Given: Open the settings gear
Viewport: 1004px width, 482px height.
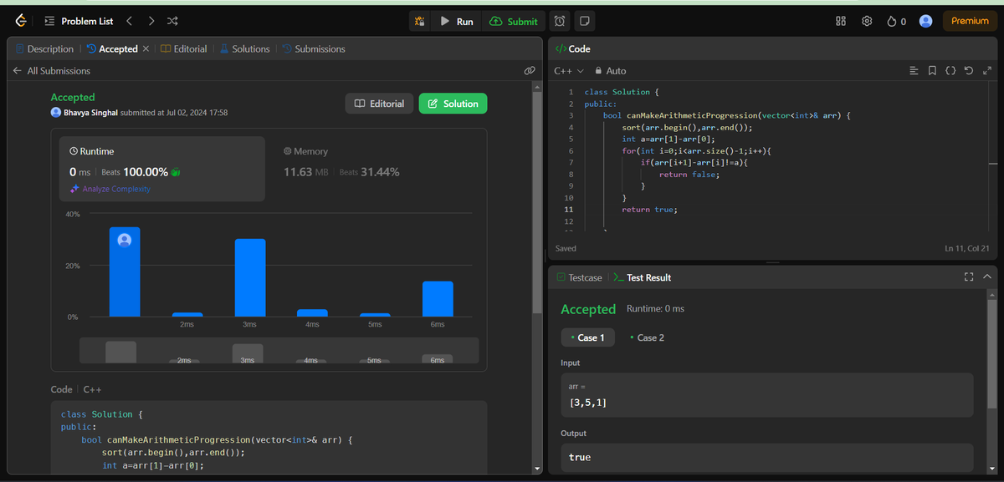Looking at the screenshot, I should pyautogui.click(x=868, y=21).
